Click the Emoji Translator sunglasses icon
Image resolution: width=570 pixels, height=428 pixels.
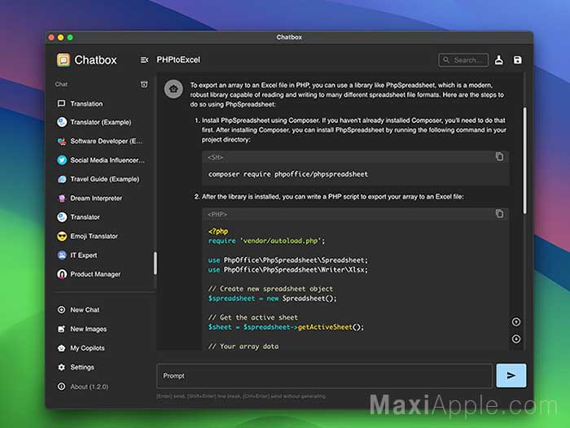pos(62,236)
